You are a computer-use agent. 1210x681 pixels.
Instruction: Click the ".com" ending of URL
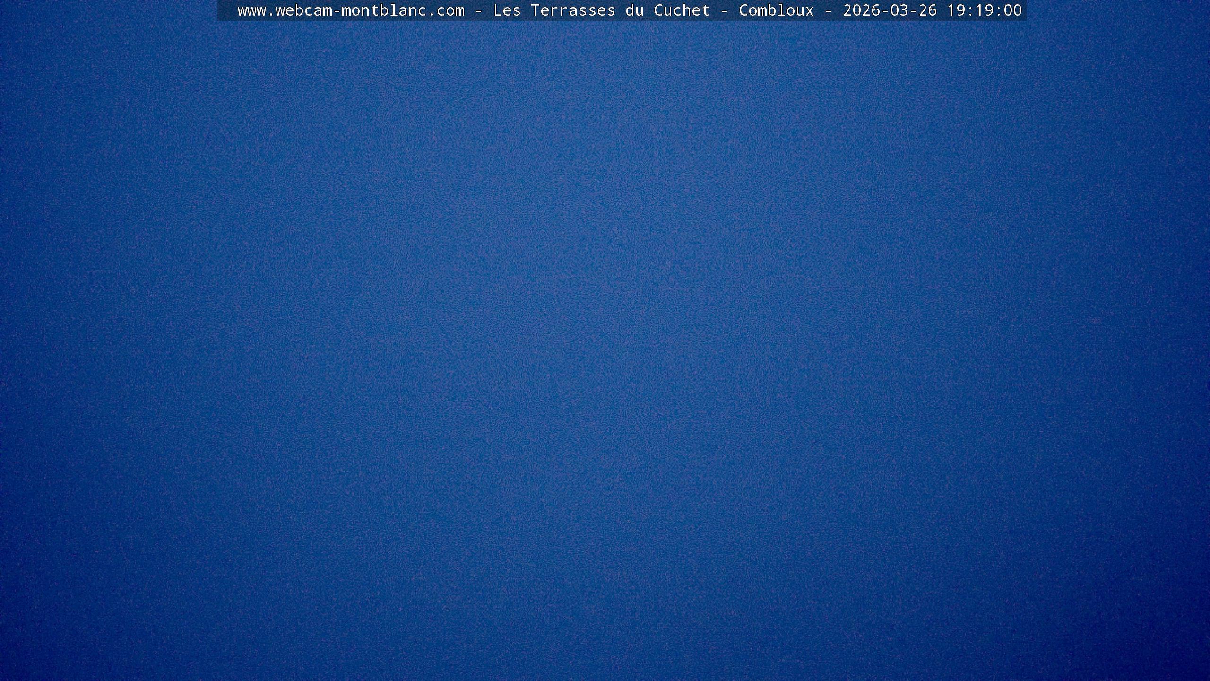(x=446, y=10)
